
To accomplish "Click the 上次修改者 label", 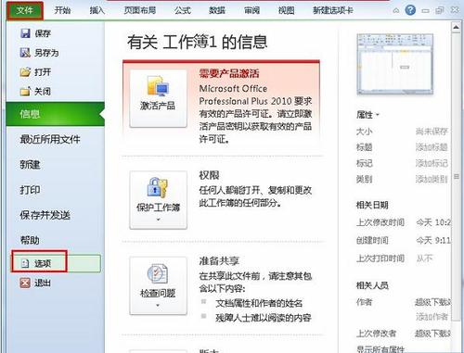I will [376, 334].
